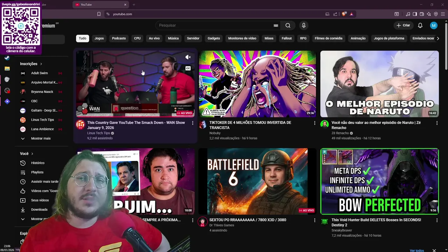Click the browser share page icon
Image resolution: width=448 pixels, height=252 pixels.
[x=335, y=14]
